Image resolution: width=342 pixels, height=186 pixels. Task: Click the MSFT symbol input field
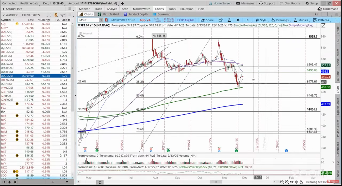89,20
